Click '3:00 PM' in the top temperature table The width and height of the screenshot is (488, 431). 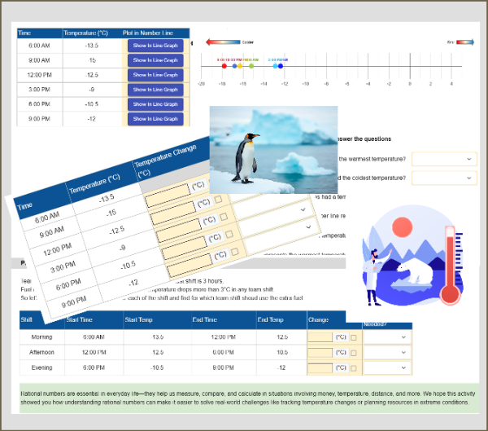coord(40,90)
